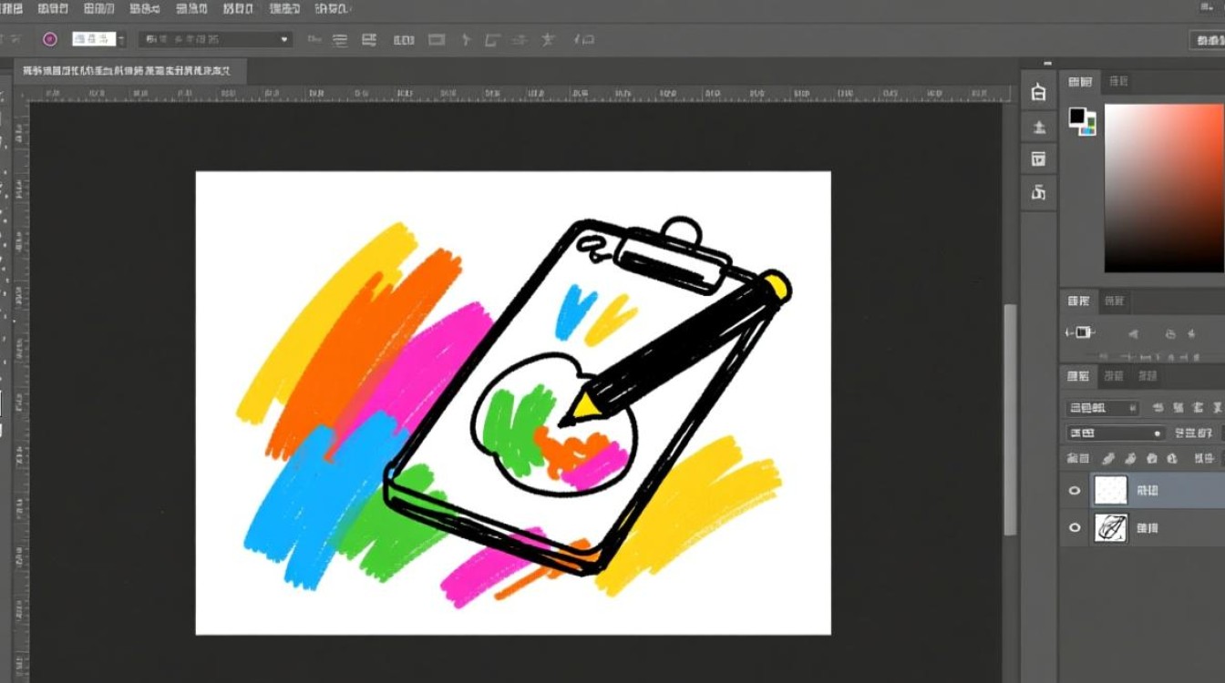Viewport: 1225px width, 683px height.
Task: Hide the top selected layer via eye icon
Action: point(1075,491)
